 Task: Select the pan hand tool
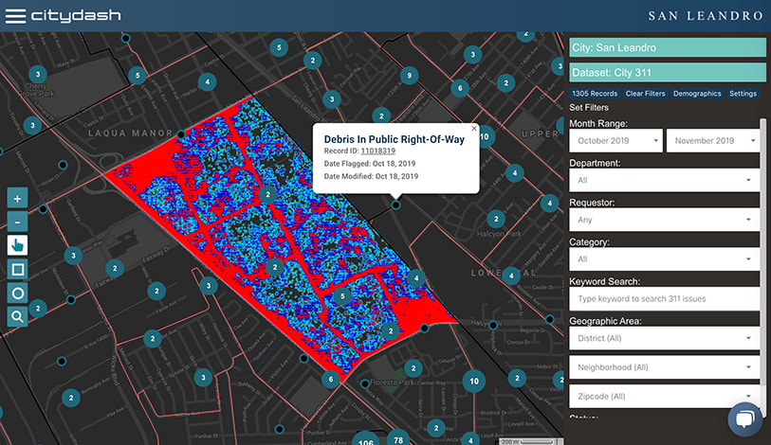point(17,245)
